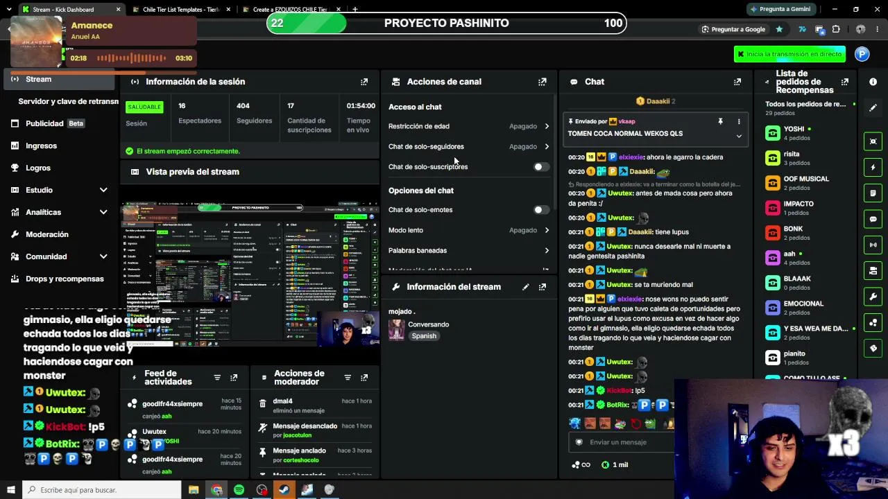Pop out the Feed de actividades panel
888x499 pixels.
coord(234,378)
